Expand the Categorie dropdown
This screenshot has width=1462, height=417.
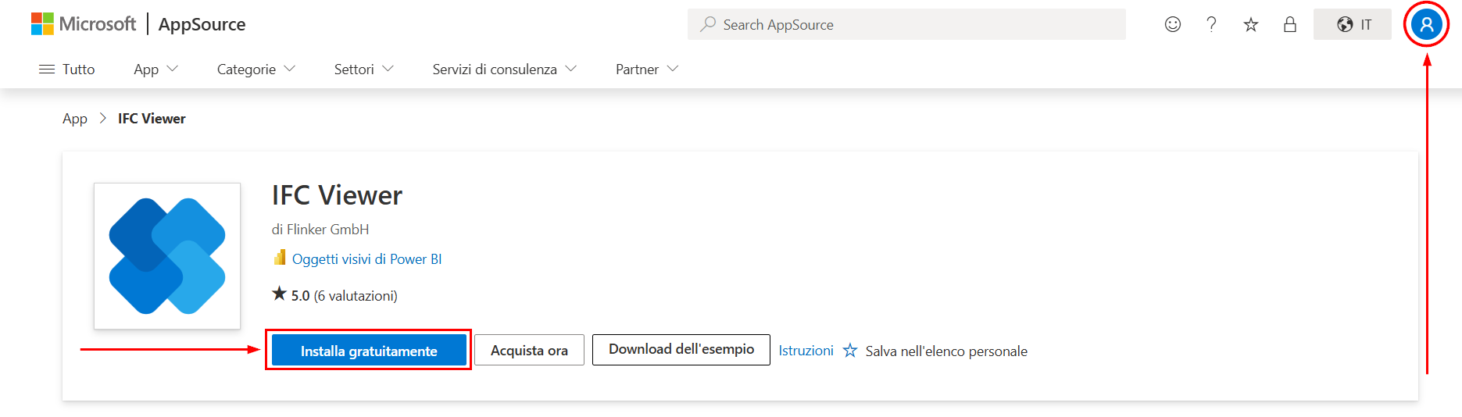256,69
